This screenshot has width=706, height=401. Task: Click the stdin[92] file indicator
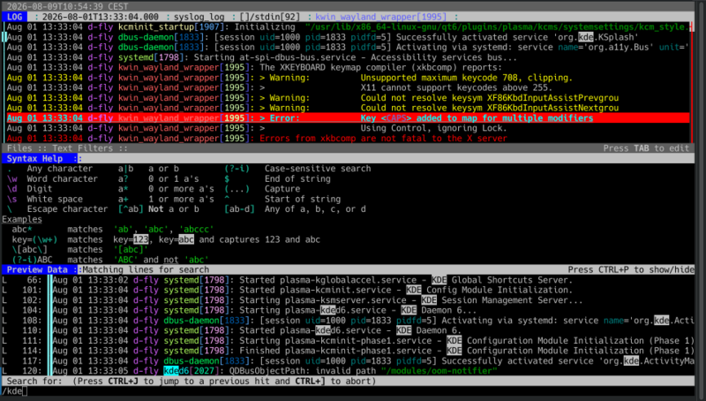pyautogui.click(x=270, y=17)
